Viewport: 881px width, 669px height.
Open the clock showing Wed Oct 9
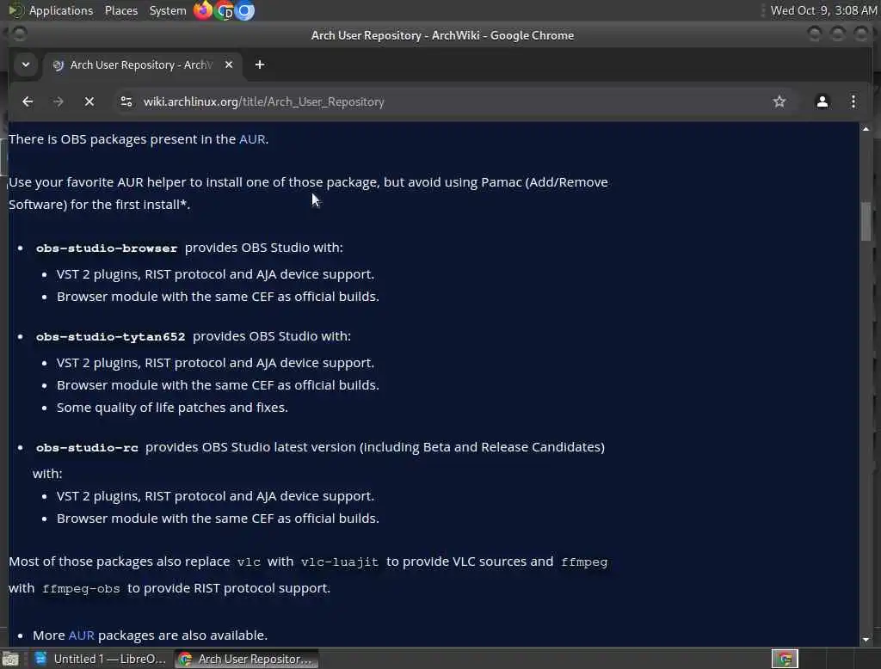pos(823,10)
